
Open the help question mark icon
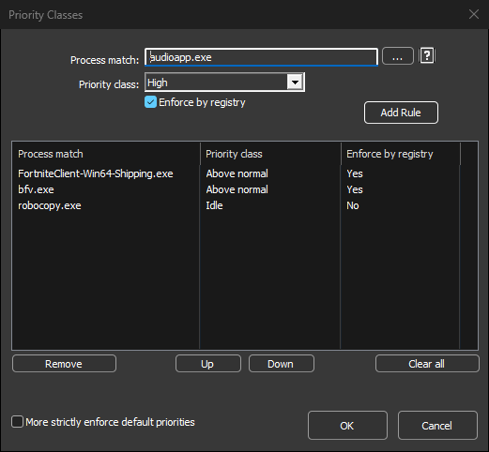[427, 56]
